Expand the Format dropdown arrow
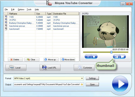The image size is (135, 97). 82,78
